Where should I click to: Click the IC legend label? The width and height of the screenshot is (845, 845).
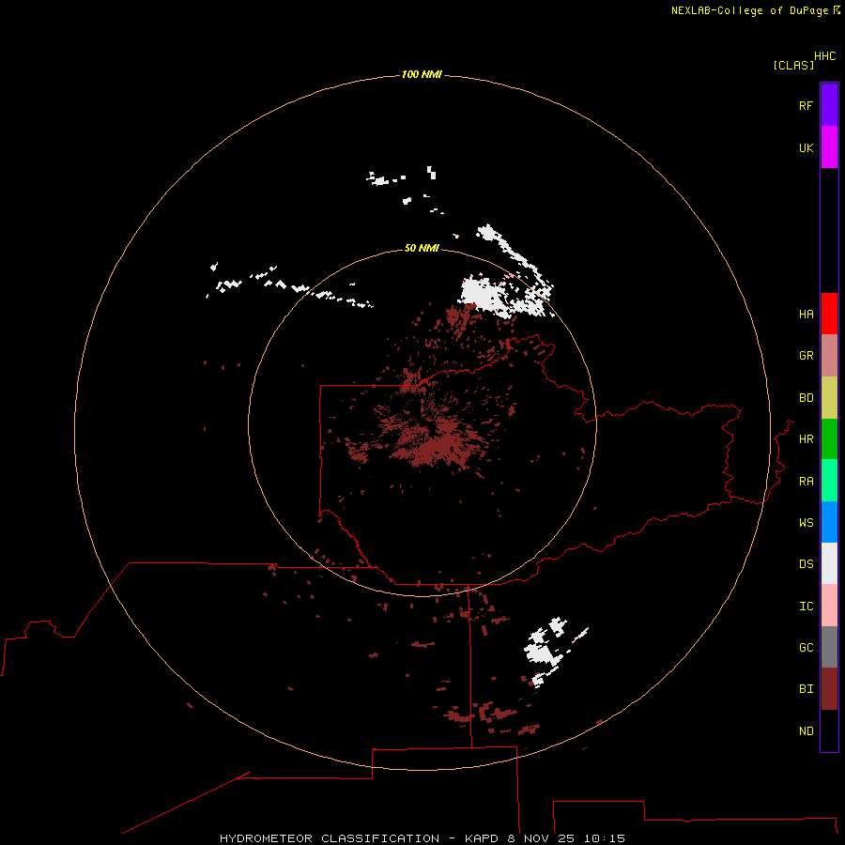coord(807,607)
